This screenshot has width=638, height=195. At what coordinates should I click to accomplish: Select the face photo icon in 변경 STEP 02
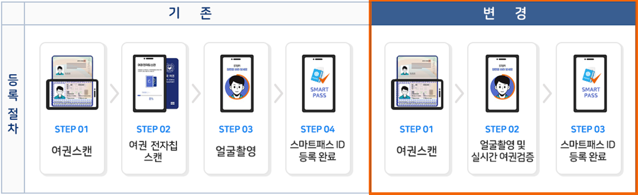pyautogui.click(x=502, y=83)
